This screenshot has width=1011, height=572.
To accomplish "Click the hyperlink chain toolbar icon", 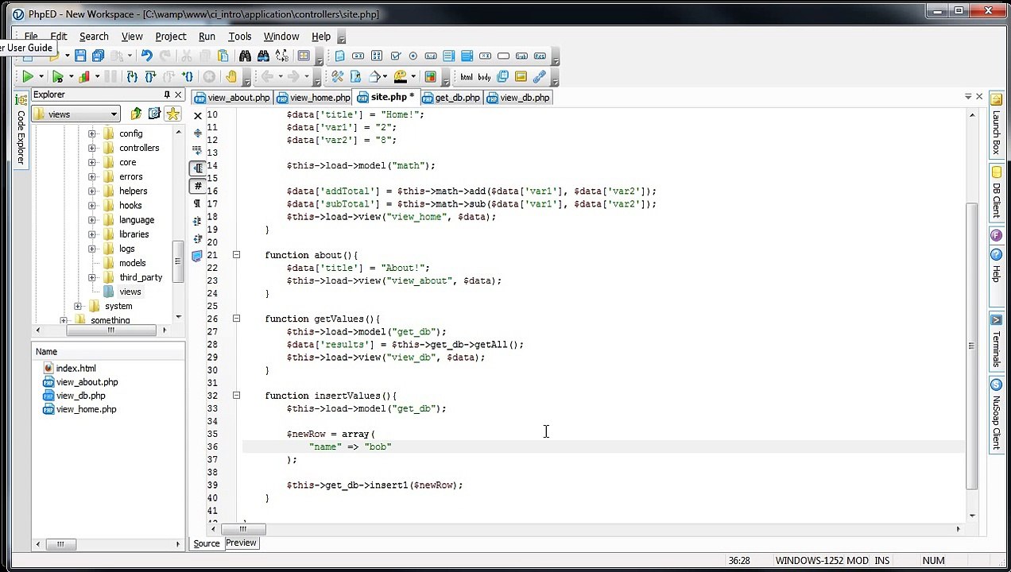I will pos(540,77).
